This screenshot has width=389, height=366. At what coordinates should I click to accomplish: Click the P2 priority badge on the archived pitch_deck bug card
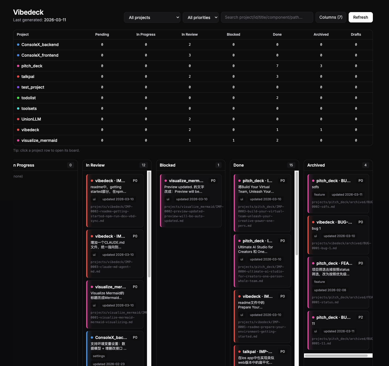361,317
